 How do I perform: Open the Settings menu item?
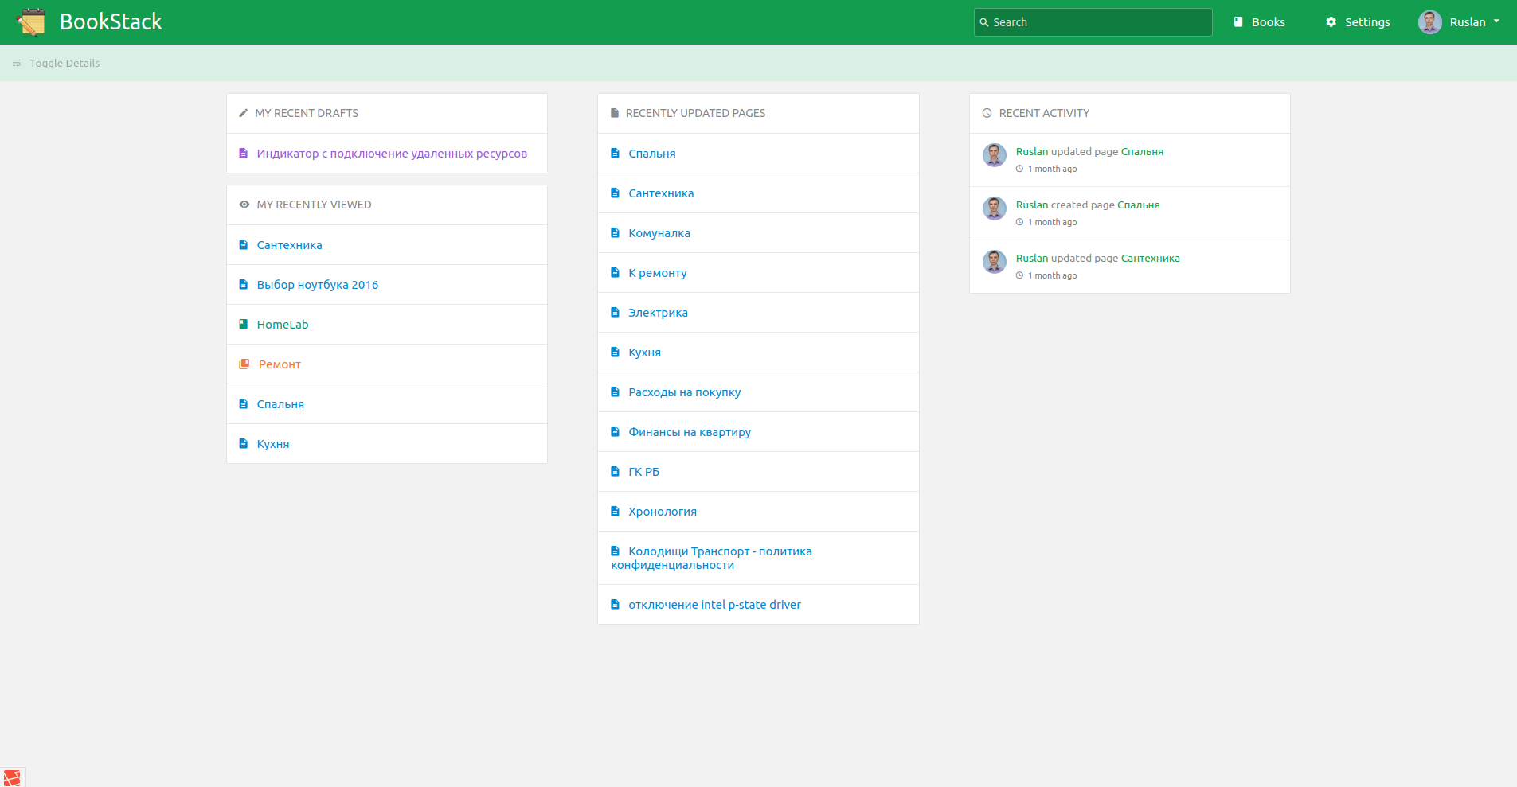pos(1366,22)
